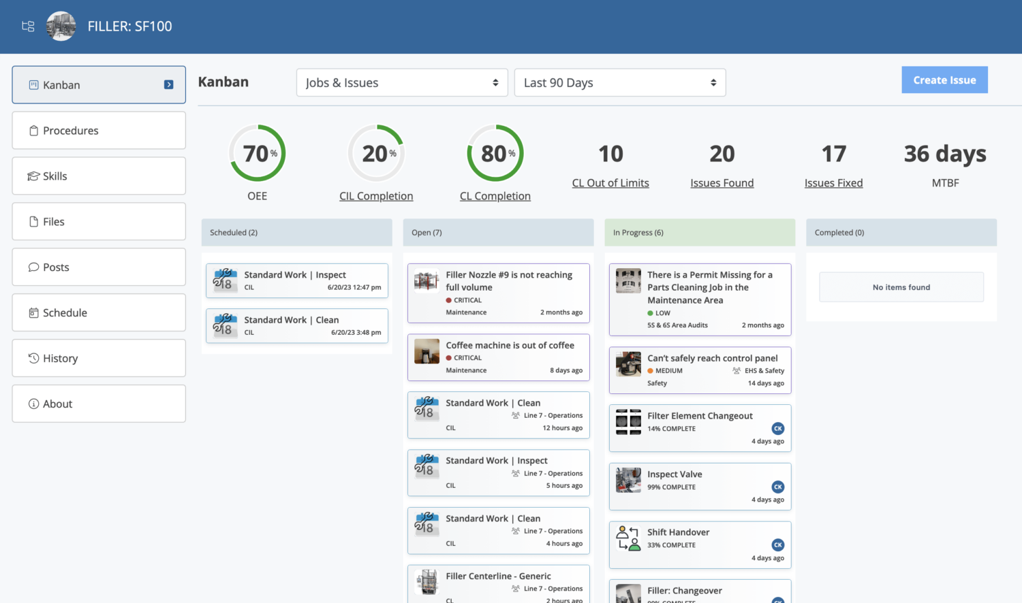The image size is (1022, 603).
Task: Click the hierarchy tree icon in header
Action: pos(28,27)
